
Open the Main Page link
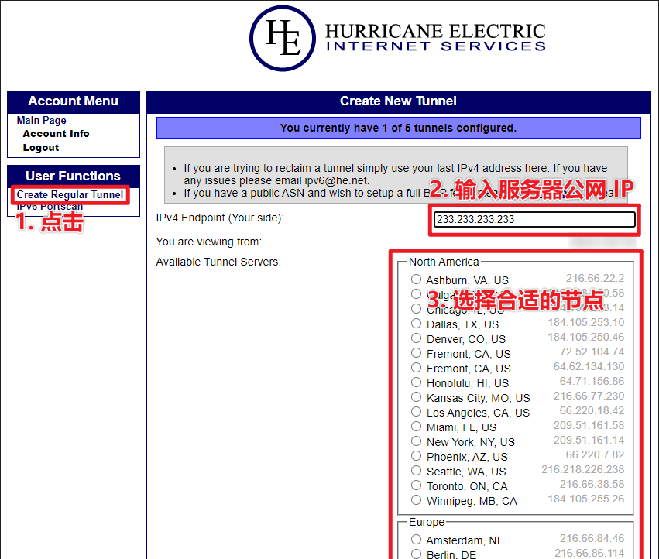42,120
